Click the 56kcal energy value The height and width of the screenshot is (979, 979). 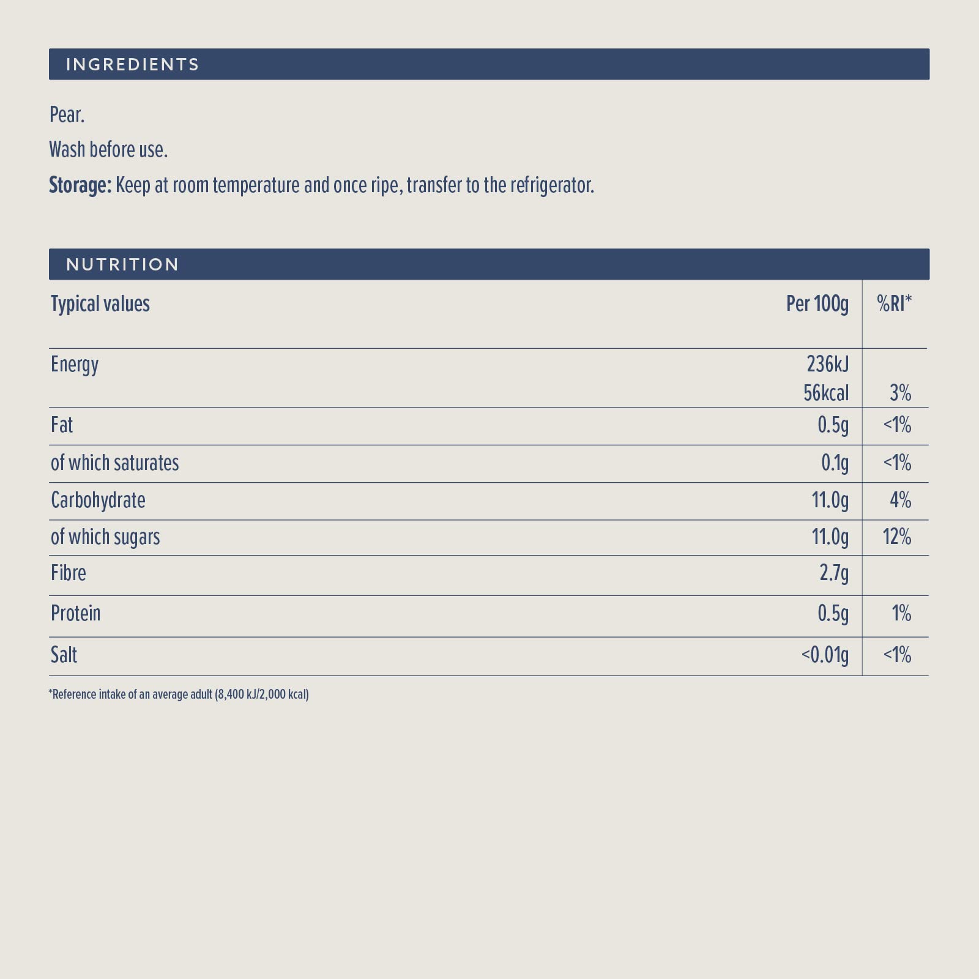826,393
